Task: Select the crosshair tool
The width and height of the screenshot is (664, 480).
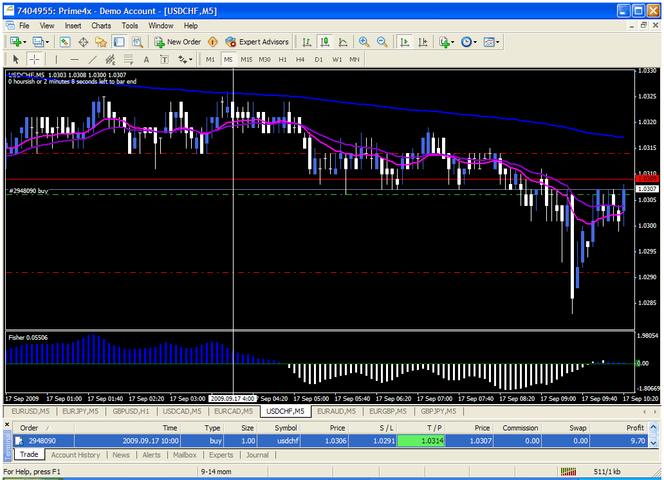Action: 34,60
